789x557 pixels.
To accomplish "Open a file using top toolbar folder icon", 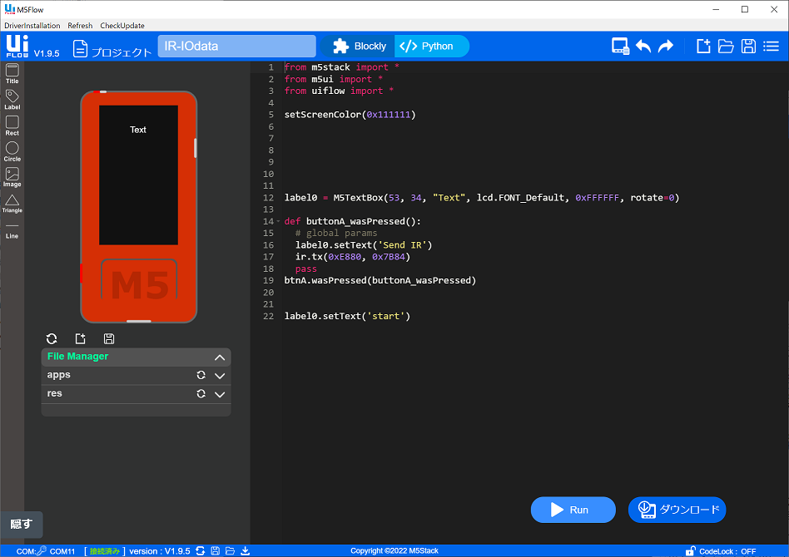I will coord(726,47).
